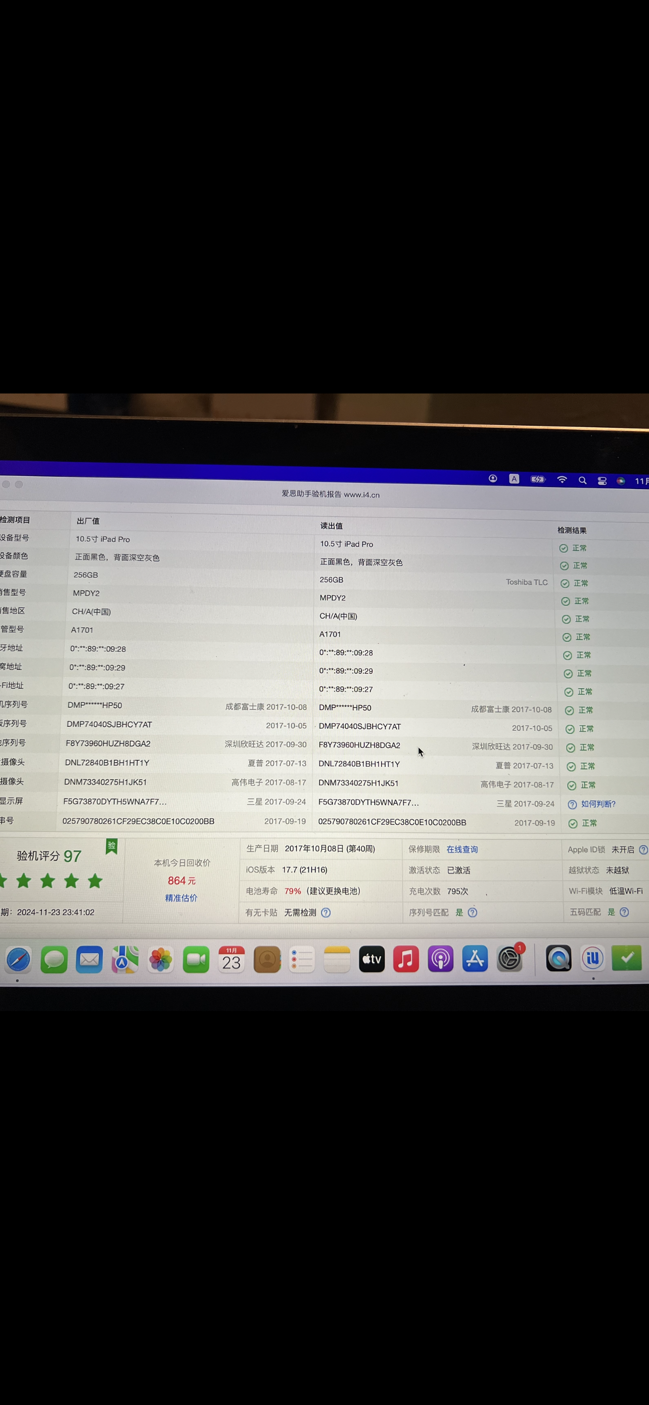Open QuickTime Player in Dock

[x=559, y=959]
